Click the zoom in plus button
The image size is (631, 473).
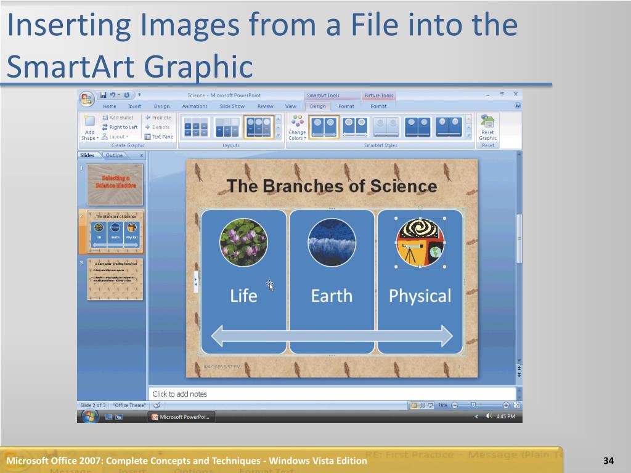coord(506,405)
